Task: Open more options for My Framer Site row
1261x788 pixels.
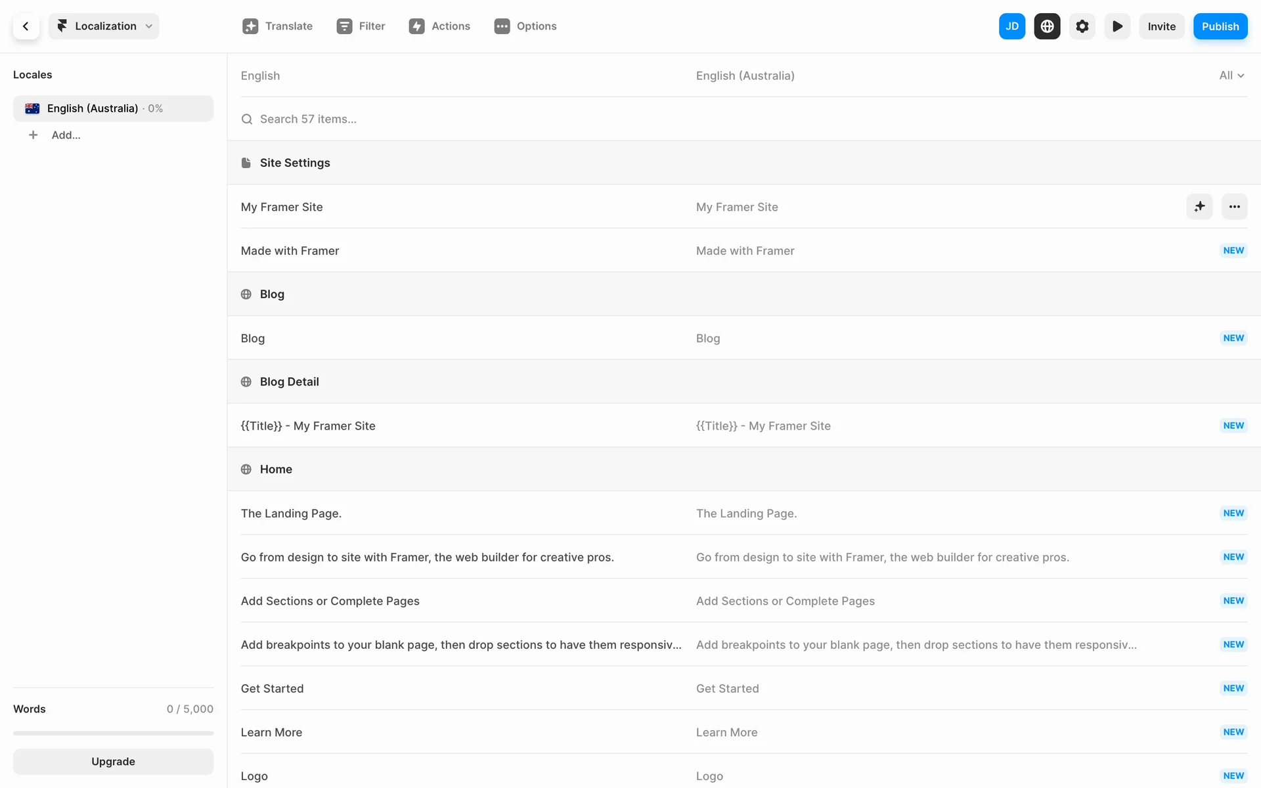Action: [1234, 207]
